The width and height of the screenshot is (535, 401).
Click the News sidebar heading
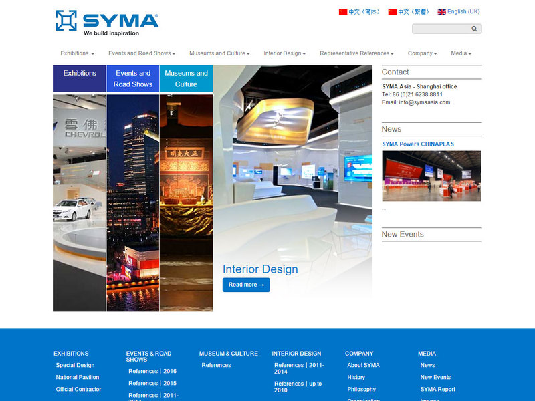(391, 129)
